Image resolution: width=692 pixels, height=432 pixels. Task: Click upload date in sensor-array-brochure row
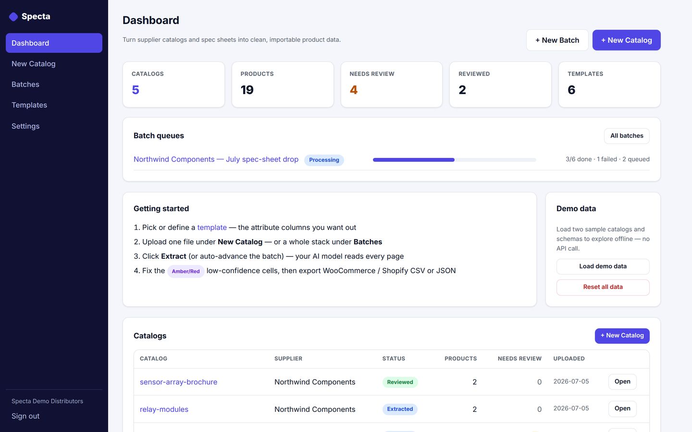click(571, 382)
